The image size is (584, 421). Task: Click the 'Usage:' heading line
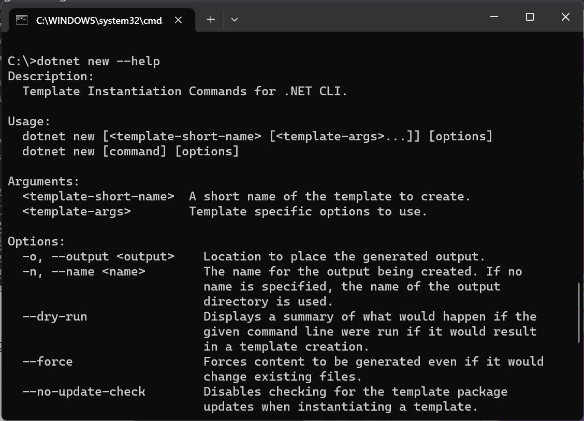pos(30,121)
